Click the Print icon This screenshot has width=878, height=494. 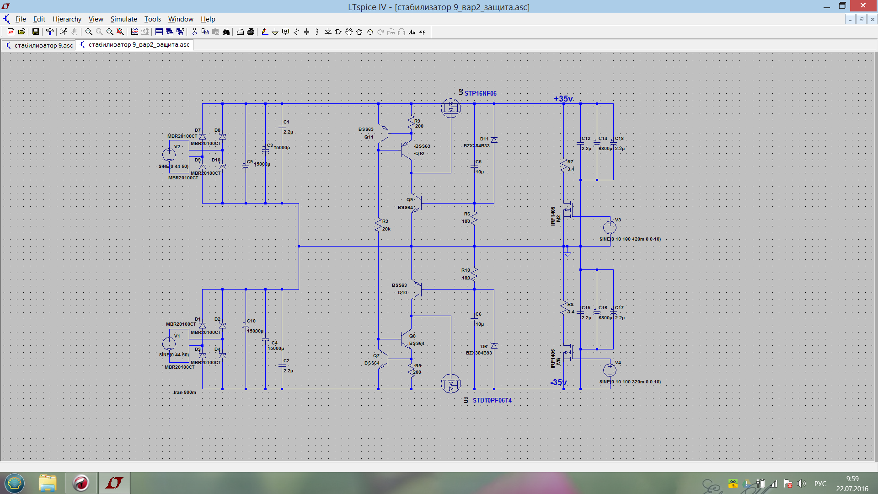coord(251,32)
